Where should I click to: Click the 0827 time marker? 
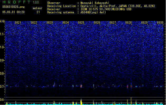(x=113, y=23)
